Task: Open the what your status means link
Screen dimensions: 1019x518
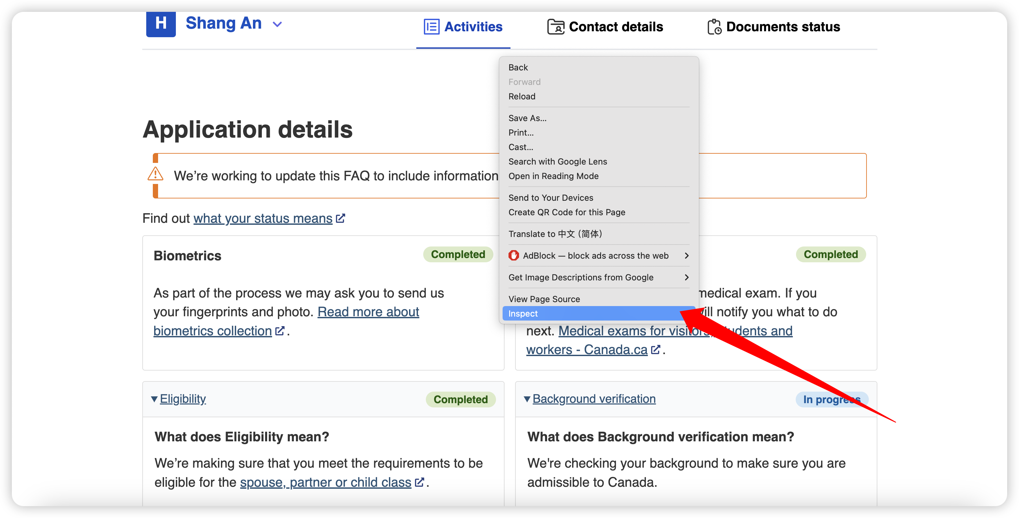Action: tap(263, 218)
